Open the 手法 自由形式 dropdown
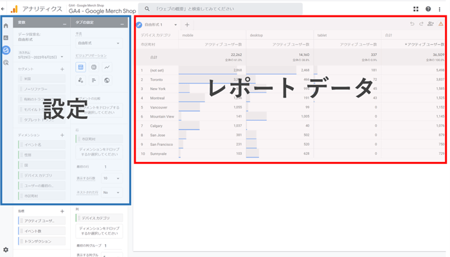The image size is (450, 257). (x=99, y=43)
